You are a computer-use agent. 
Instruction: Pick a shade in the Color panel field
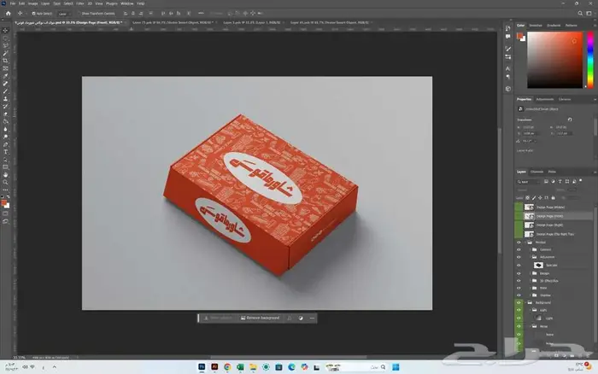(x=555, y=60)
